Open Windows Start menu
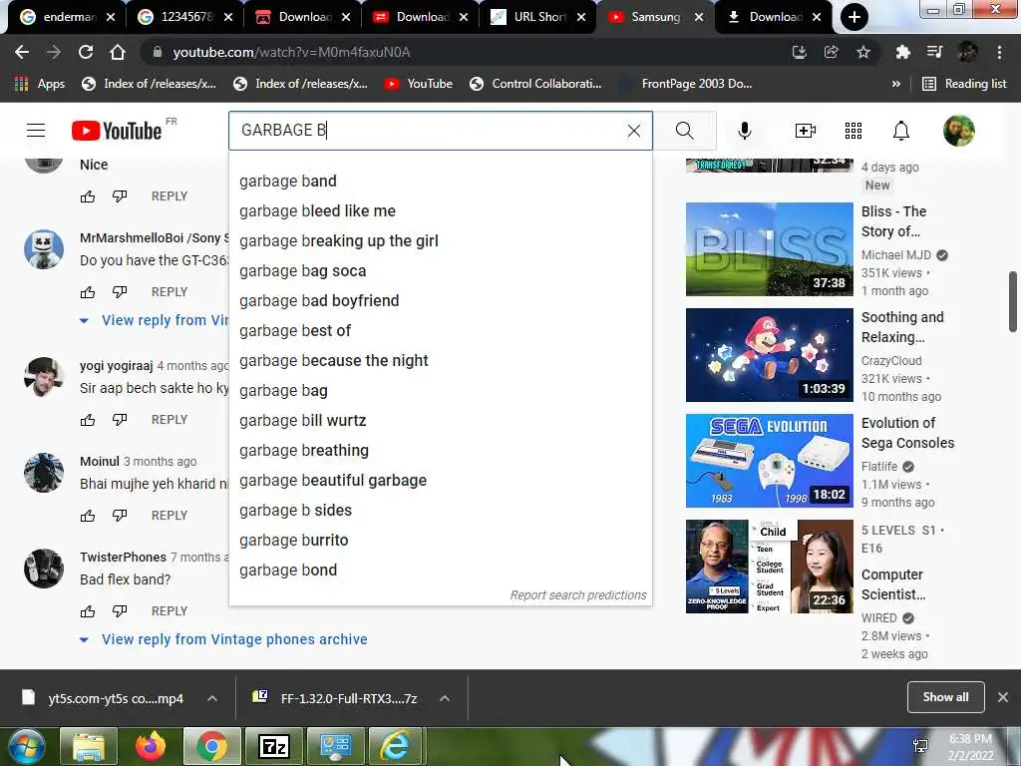The width and height of the screenshot is (1021, 766). point(26,746)
